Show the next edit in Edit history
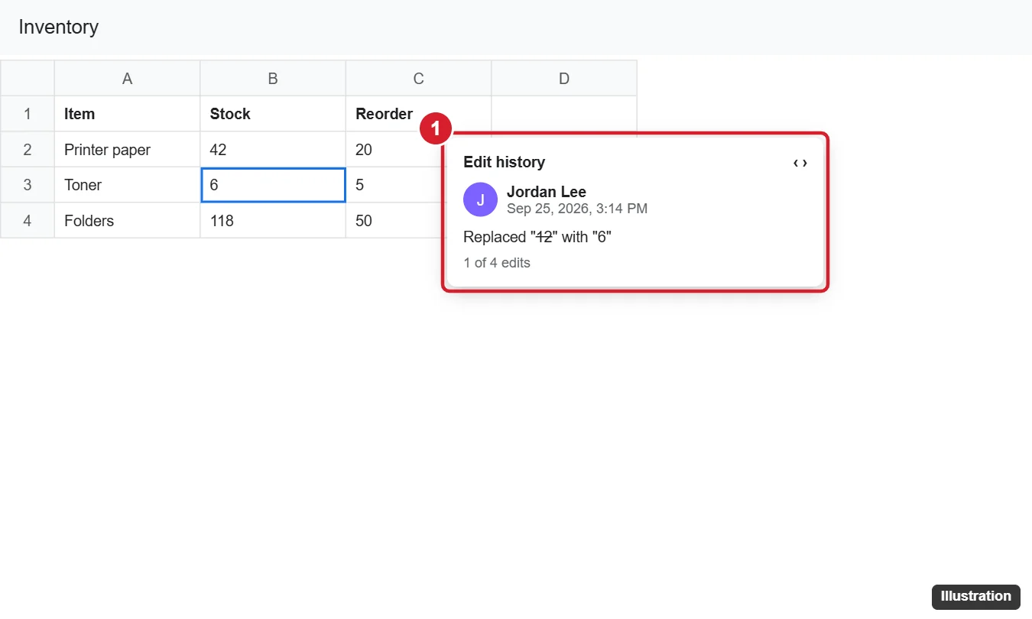This screenshot has width=1032, height=619. 805,163
